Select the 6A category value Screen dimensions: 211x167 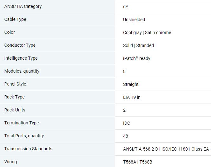126,7
